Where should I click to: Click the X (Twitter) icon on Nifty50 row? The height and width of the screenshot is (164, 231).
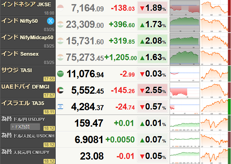point(51,21)
